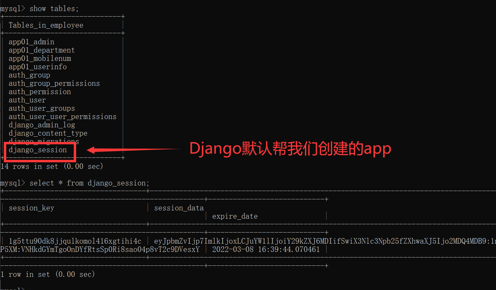Click the expire date 2022-03-08 16:39:44.070461
The height and width of the screenshot is (290, 496).
(266, 250)
